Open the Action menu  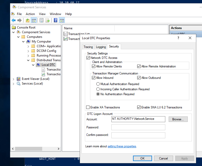30,14
